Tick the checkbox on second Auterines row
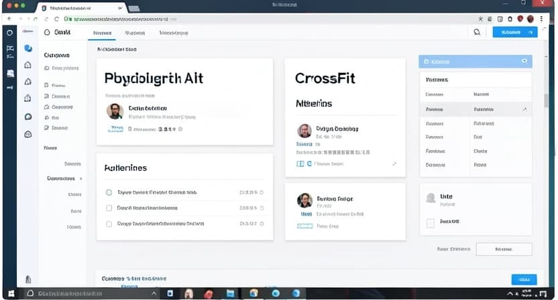 pyautogui.click(x=109, y=208)
